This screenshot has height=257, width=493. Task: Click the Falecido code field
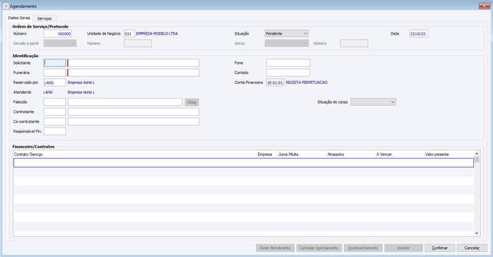[x=55, y=102]
